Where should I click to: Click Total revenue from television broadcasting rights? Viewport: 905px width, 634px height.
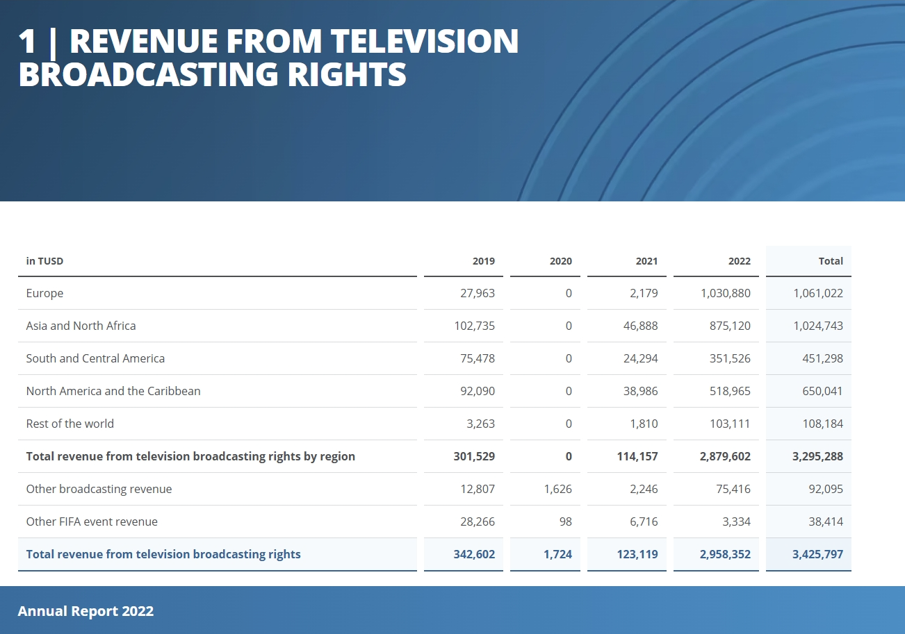[163, 554]
